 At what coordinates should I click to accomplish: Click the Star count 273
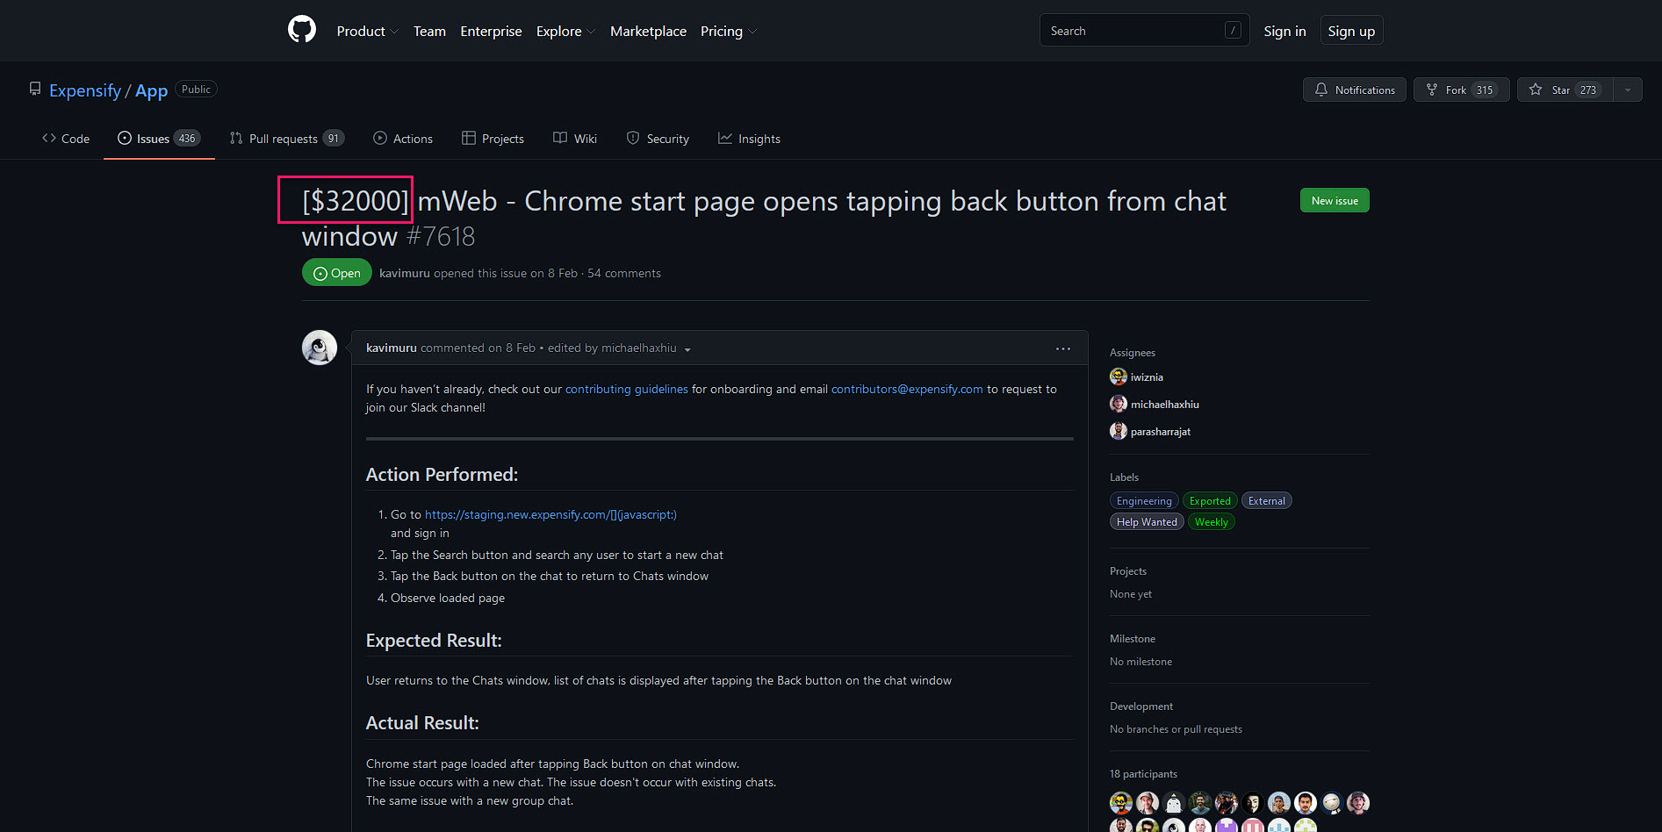point(1588,90)
